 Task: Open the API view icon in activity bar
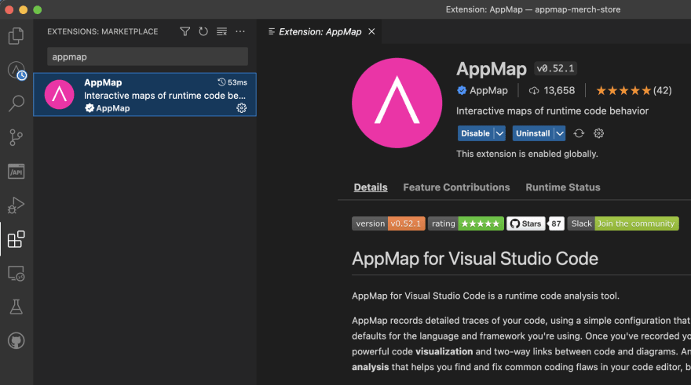click(16, 172)
